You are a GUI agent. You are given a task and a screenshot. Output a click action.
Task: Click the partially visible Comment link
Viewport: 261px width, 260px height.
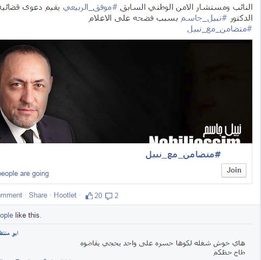(x=11, y=195)
